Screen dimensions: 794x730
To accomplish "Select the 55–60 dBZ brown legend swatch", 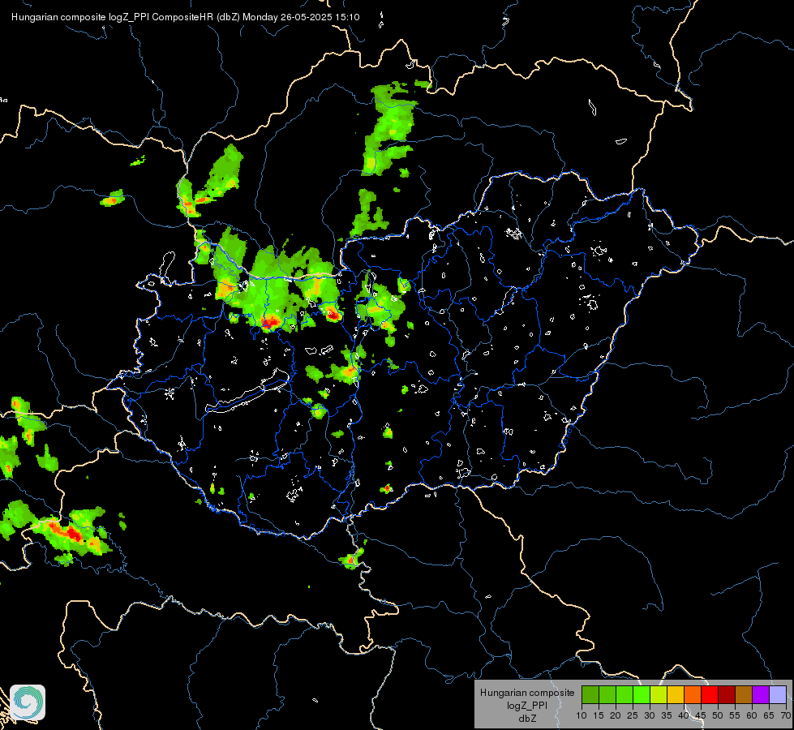I will (x=744, y=694).
